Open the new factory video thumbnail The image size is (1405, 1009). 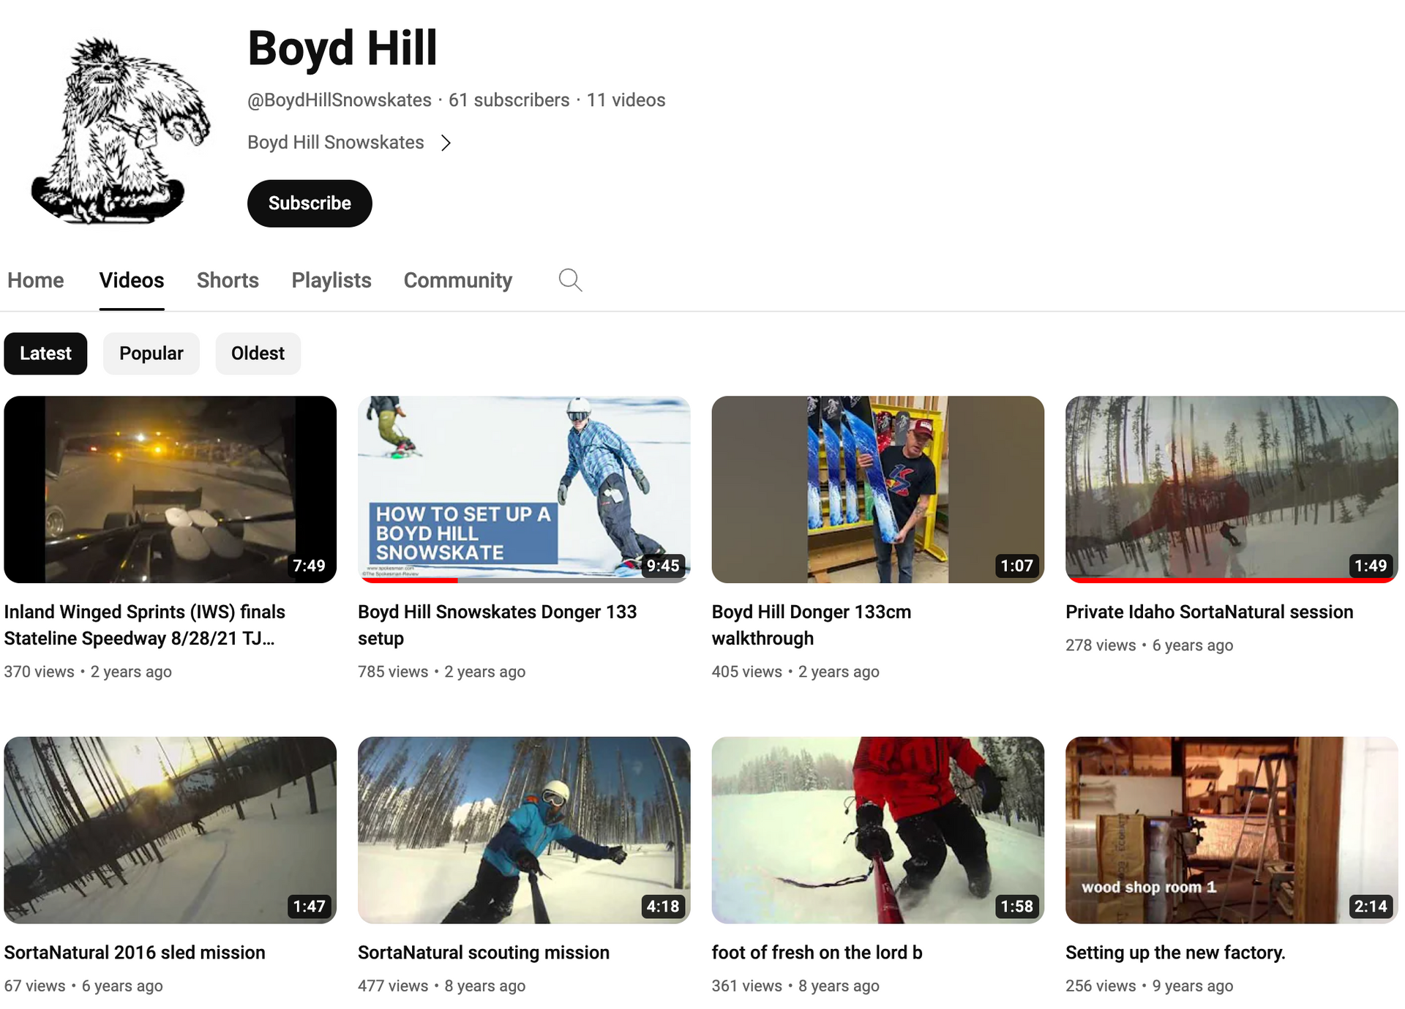pyautogui.click(x=1232, y=830)
